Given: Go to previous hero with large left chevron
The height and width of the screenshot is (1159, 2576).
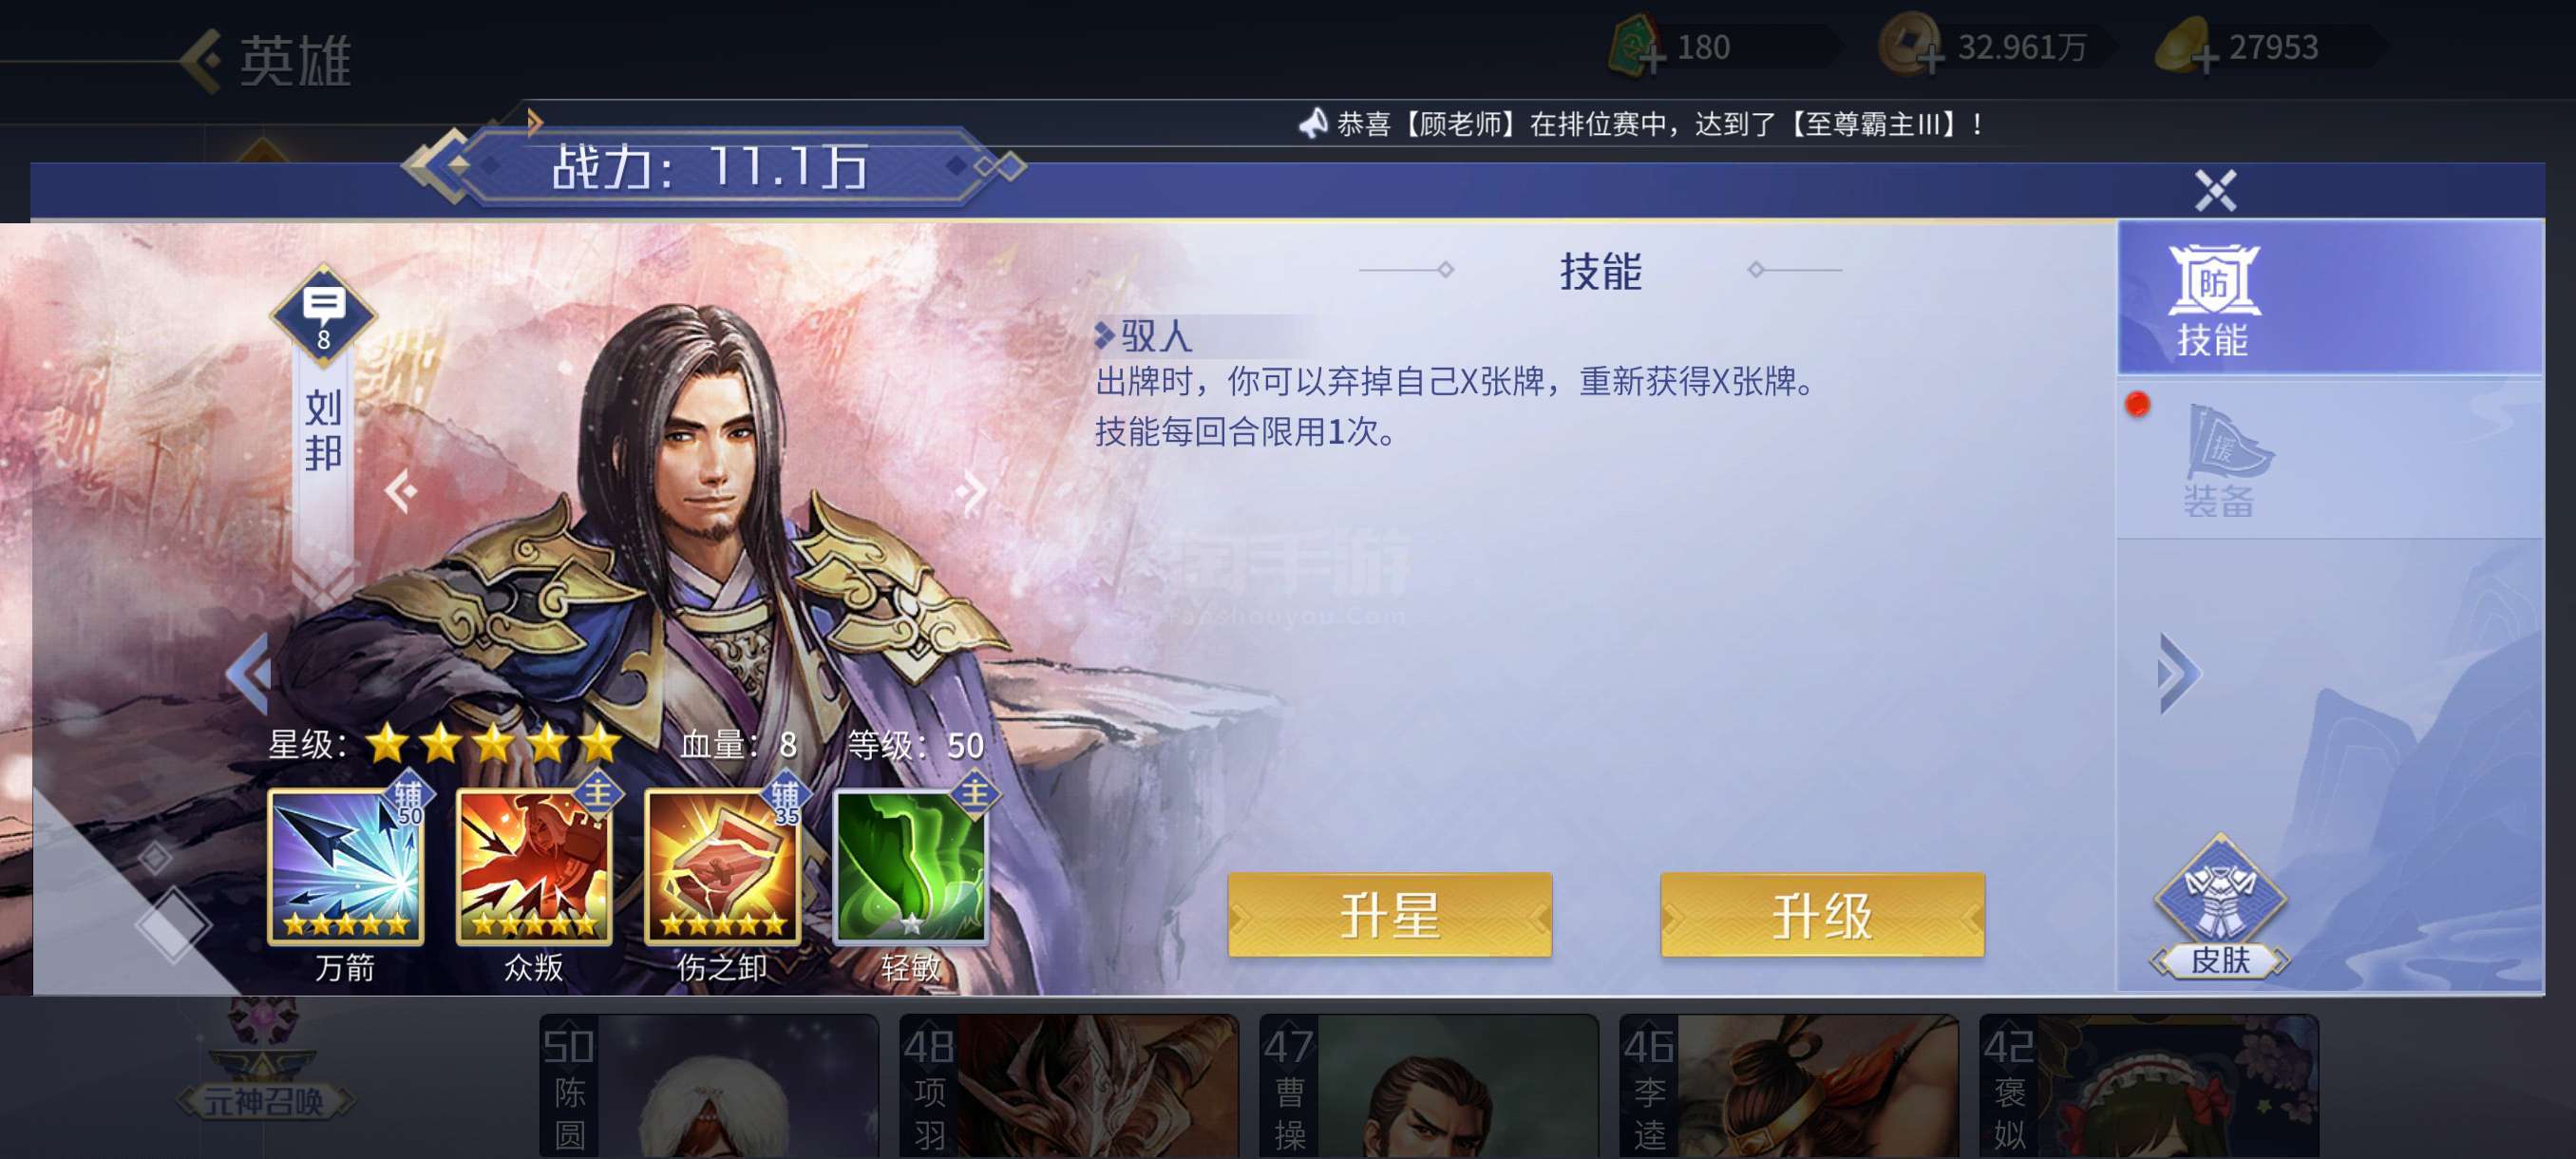Looking at the screenshot, I should [x=250, y=673].
